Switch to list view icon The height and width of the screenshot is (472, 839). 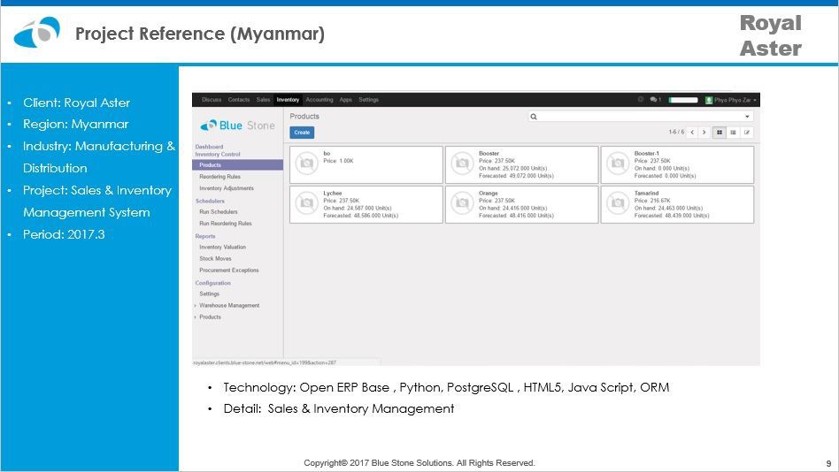(734, 133)
